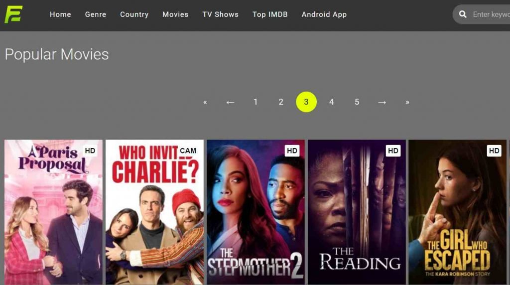Go to first page with double-left chevron
Image resolution: width=510 pixels, height=285 pixels.
click(205, 102)
